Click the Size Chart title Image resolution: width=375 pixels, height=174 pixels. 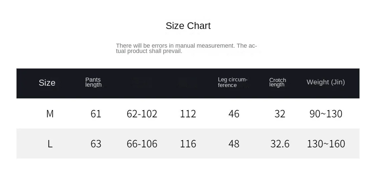tap(188, 26)
